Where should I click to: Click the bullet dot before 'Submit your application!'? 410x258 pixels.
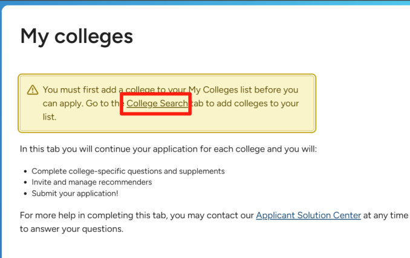coord(25,193)
